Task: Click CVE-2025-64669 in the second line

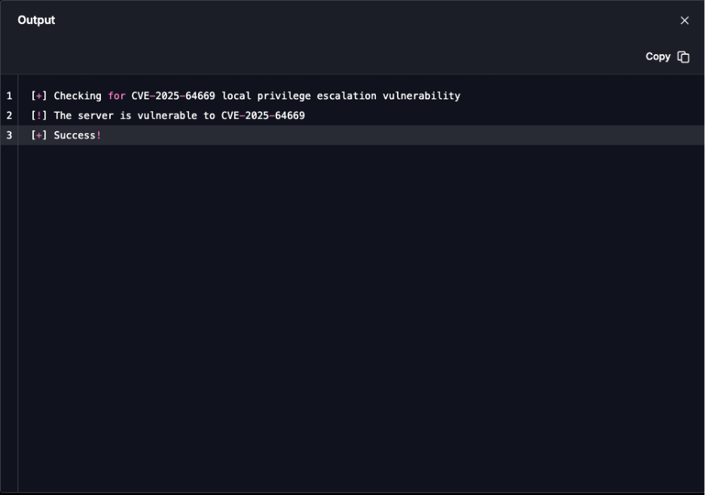Action: [263, 115]
